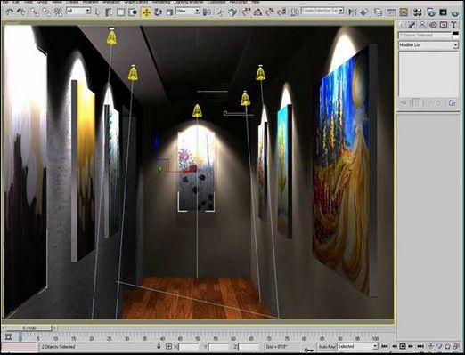The image size is (465, 355).
Task: Open the Mini Curve Editor icon
Action: (8, 337)
